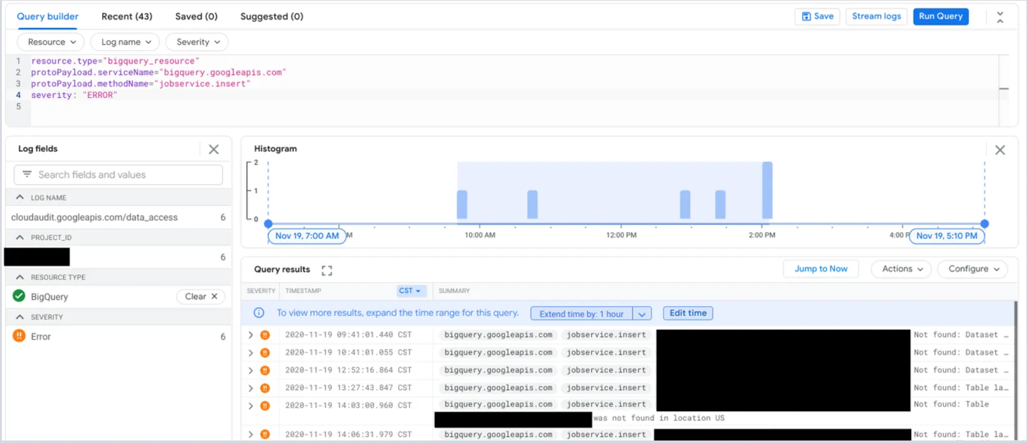The width and height of the screenshot is (1027, 443).
Task: Click Extend time by: 1 hour
Action: click(581, 314)
